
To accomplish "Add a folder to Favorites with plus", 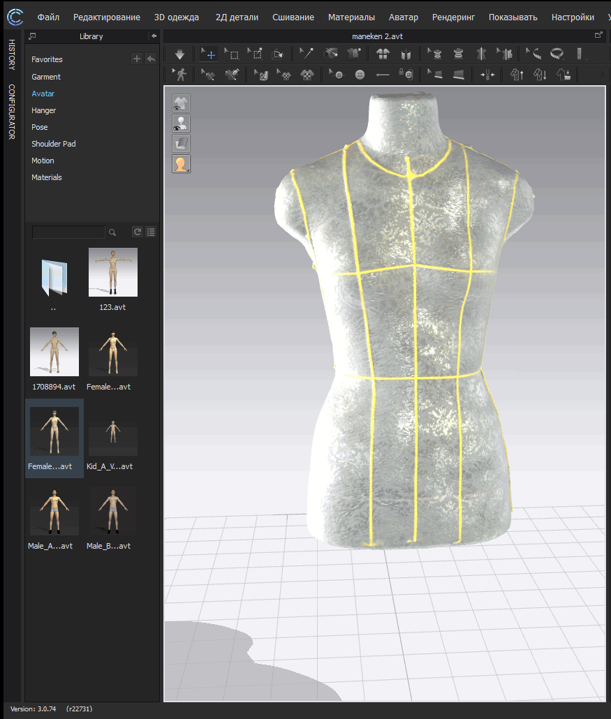I will (137, 59).
